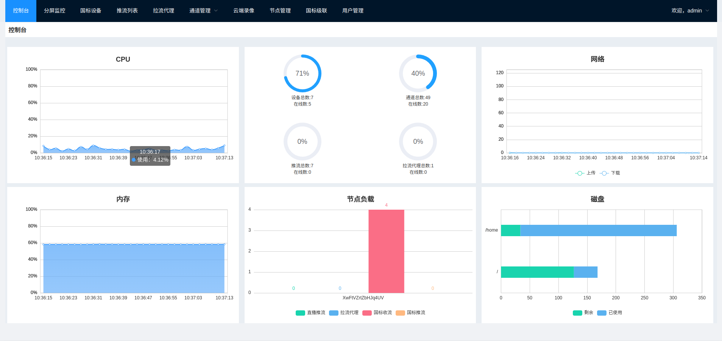Toggle the 已使用 disk legend item
This screenshot has height=341, width=722.
tap(610, 313)
